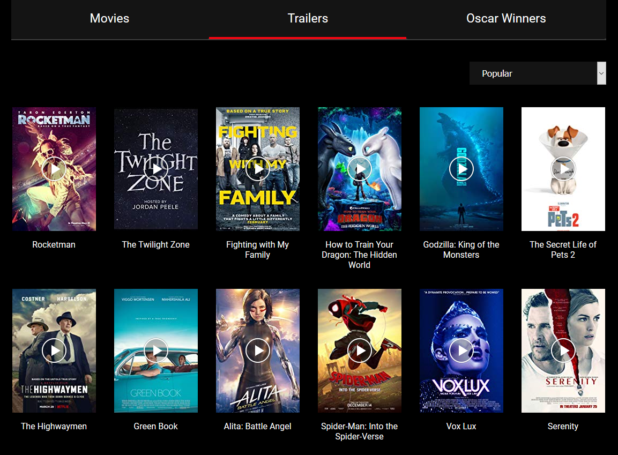Screen dimensions: 618x455
Task: Play The Twilight Zone trailer
Action: click(x=155, y=169)
